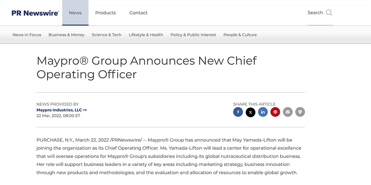This screenshot has height=185, width=371.
Task: Click the search magnifying glass icon
Action: (x=329, y=13)
